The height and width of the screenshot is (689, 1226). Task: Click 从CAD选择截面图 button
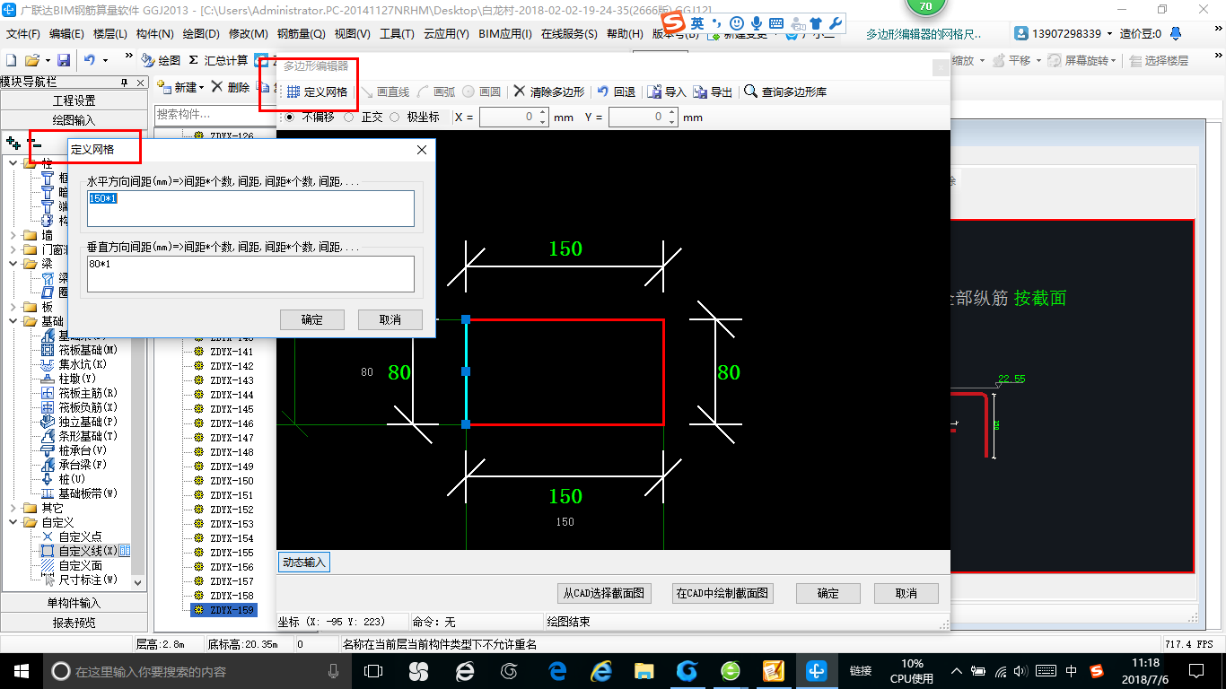click(x=603, y=593)
